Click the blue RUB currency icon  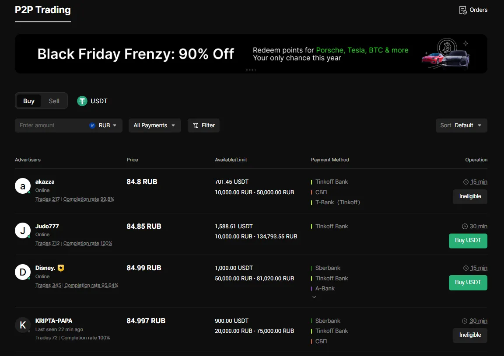[92, 126]
